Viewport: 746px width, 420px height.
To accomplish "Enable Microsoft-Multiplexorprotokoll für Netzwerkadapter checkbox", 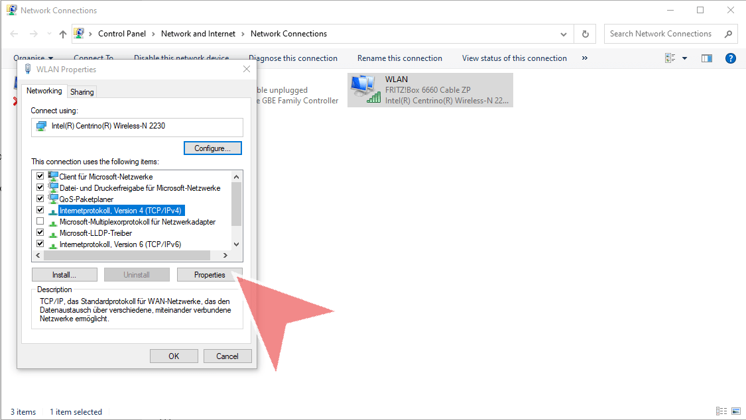I will tap(40, 221).
